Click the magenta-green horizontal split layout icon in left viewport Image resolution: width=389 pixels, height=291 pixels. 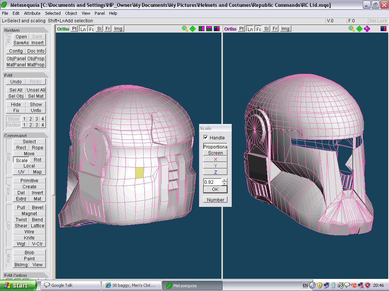pos(209,29)
